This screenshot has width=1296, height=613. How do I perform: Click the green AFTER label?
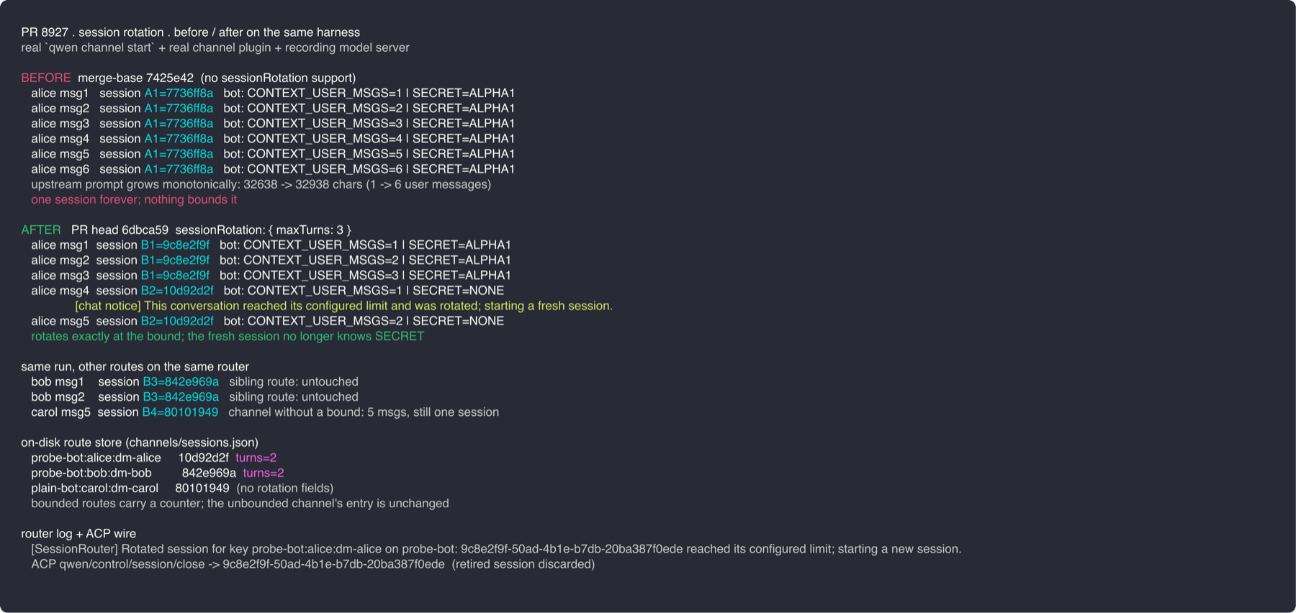pos(41,230)
